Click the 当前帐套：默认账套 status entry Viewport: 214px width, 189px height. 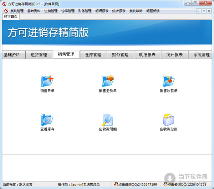coord(17,184)
